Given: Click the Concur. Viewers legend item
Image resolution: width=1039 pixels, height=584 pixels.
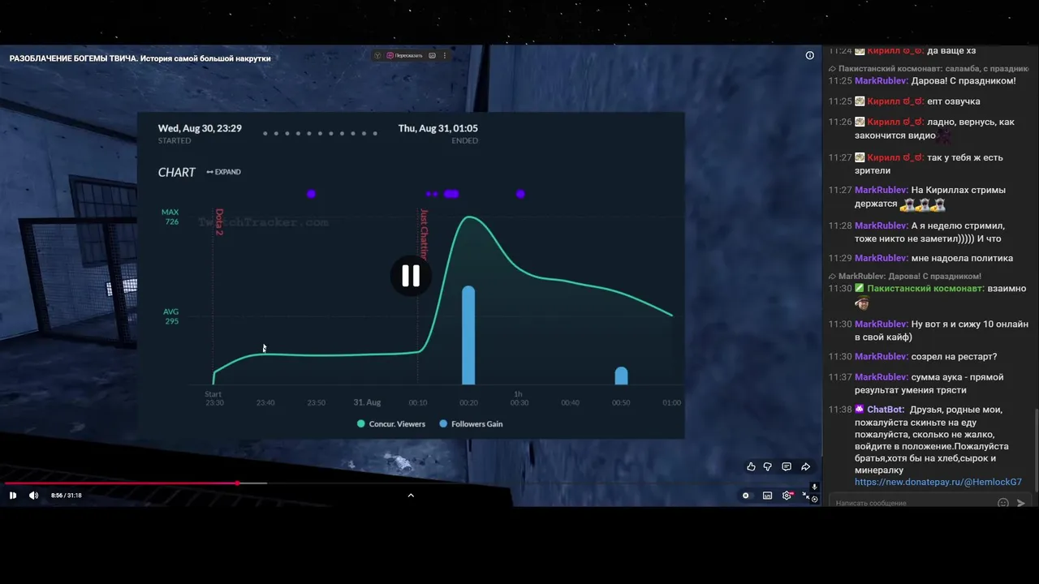Looking at the screenshot, I should tap(391, 423).
